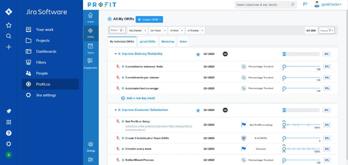Click the pin icon for Automated test coverage
Image resolution: width=348 pixels, height=165 pixels.
click(x=118, y=89)
